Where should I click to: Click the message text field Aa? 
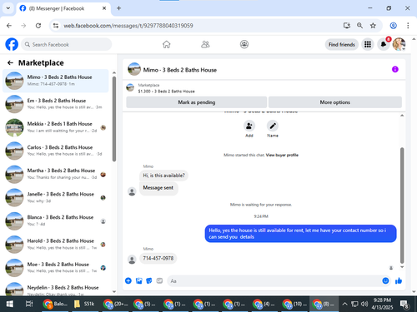pos(274,281)
